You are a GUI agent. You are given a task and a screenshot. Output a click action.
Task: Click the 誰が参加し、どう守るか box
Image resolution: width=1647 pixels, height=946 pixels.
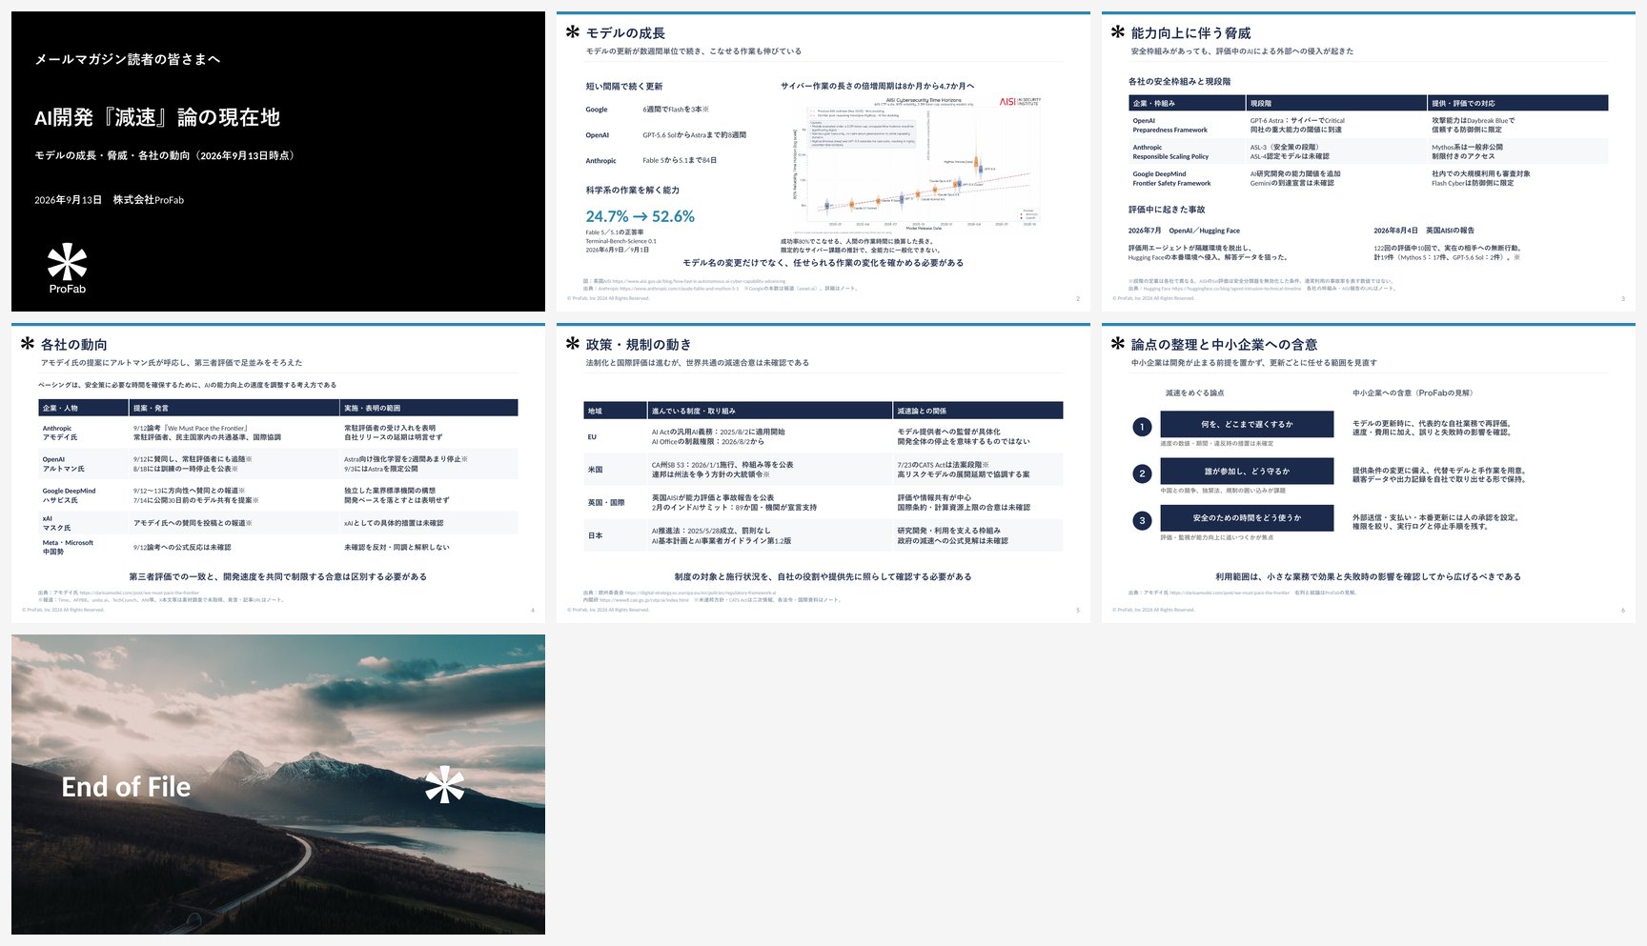1247,471
